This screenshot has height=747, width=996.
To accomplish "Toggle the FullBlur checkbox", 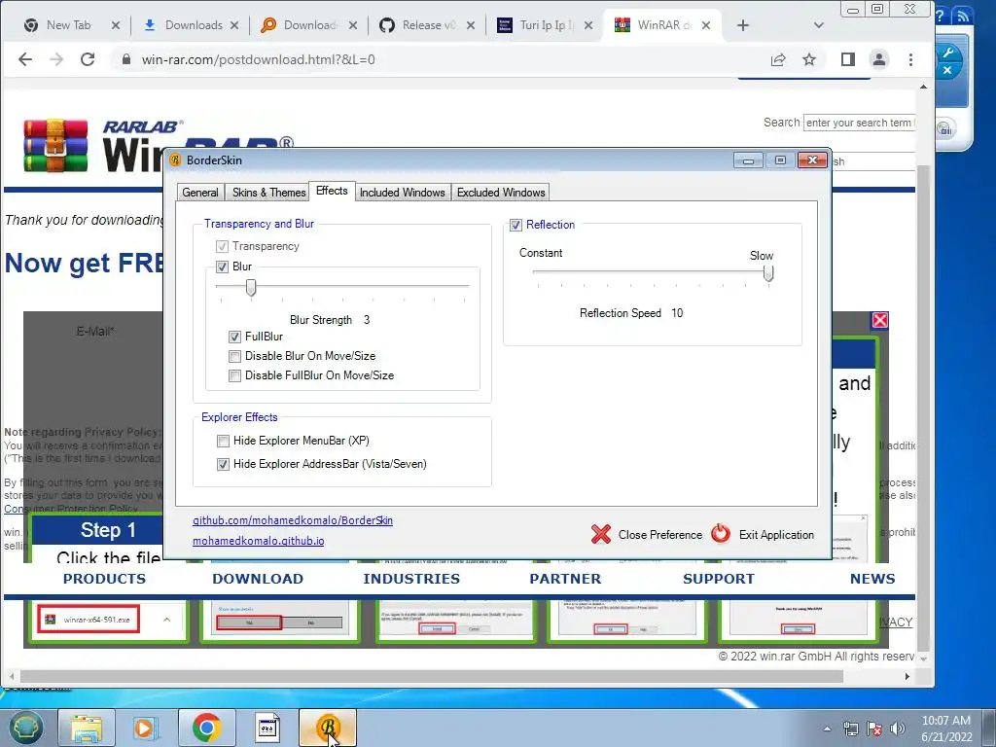I will (x=235, y=337).
